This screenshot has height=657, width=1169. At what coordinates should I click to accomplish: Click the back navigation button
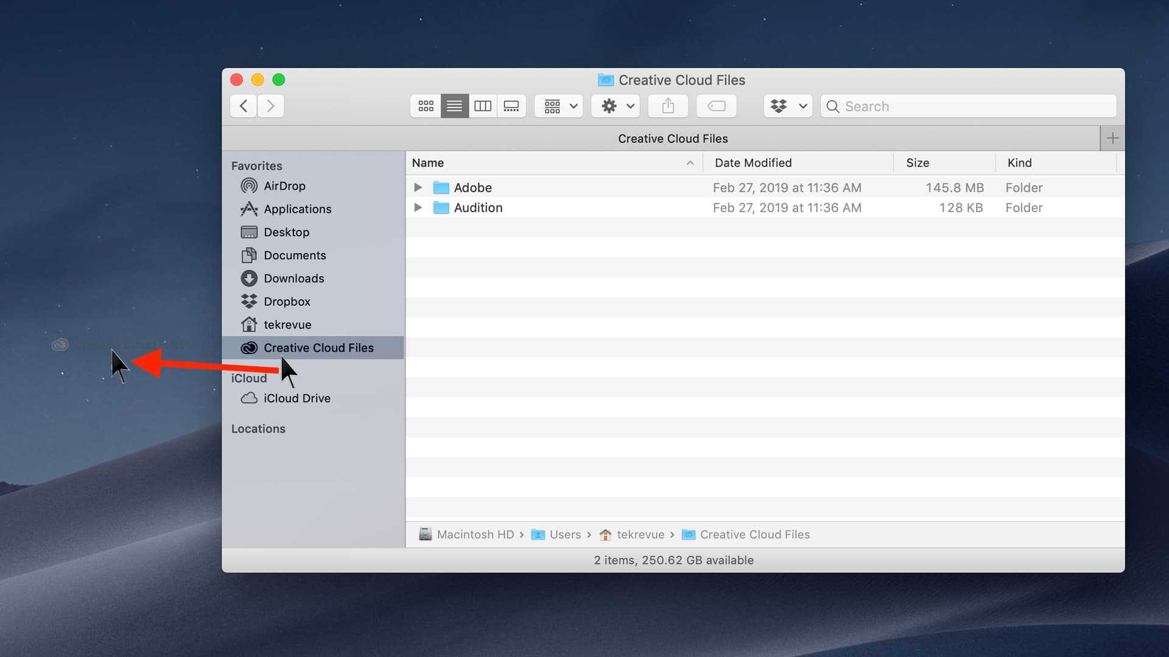pos(244,105)
